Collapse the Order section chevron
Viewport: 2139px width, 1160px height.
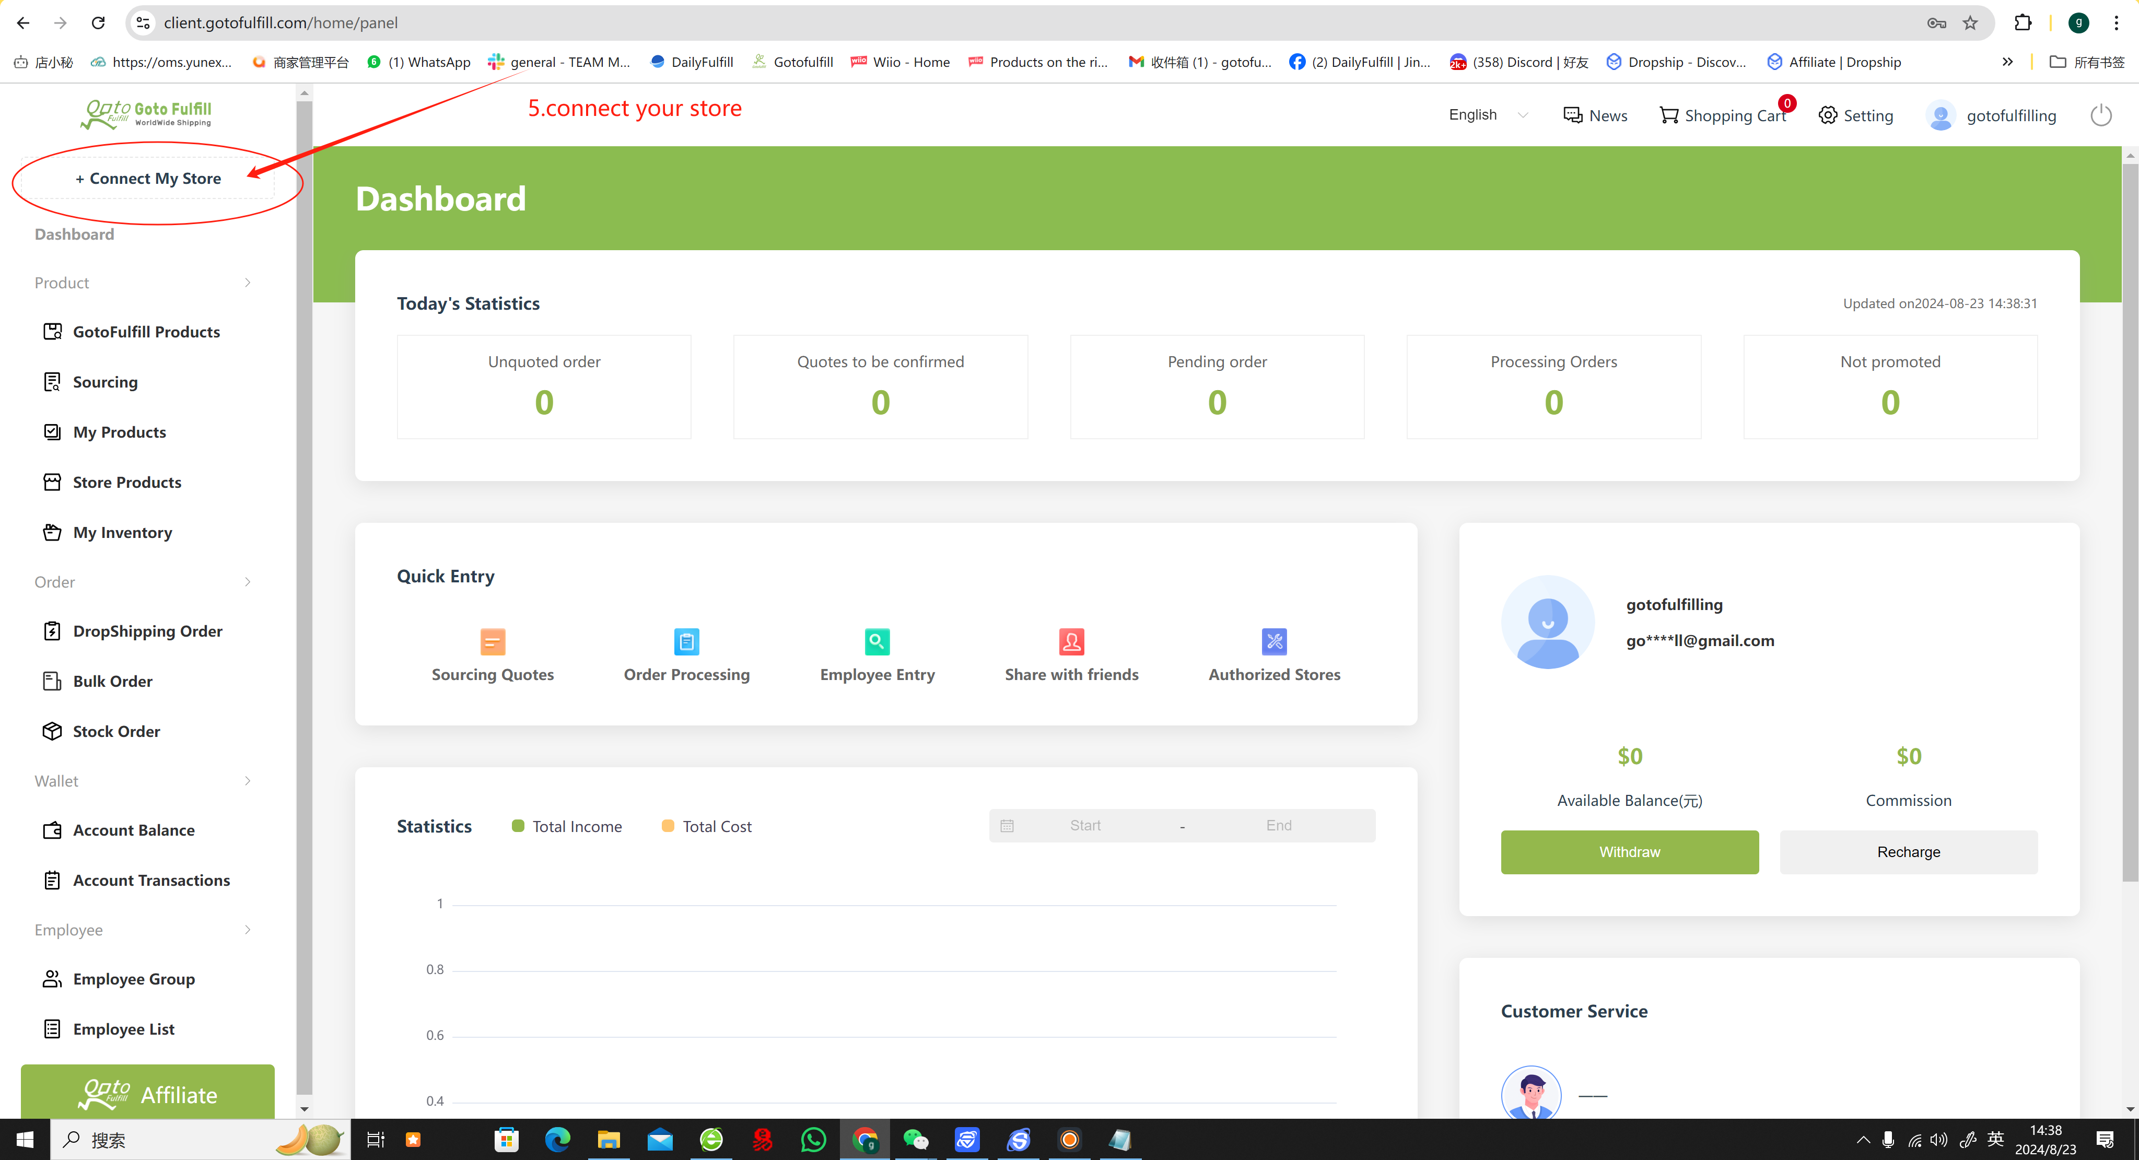coord(248,582)
